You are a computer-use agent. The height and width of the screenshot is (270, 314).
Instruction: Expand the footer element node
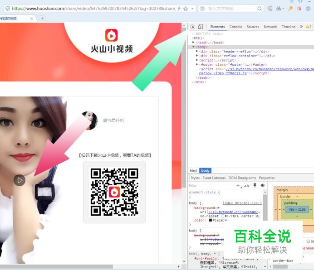(197, 64)
